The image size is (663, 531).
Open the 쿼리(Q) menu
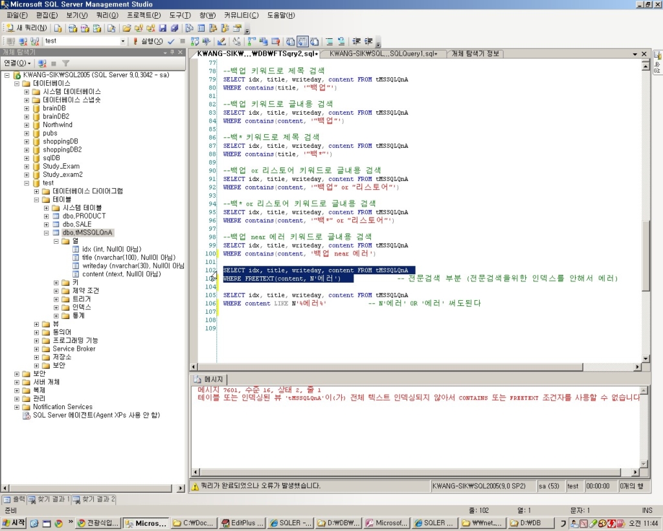coord(107,16)
